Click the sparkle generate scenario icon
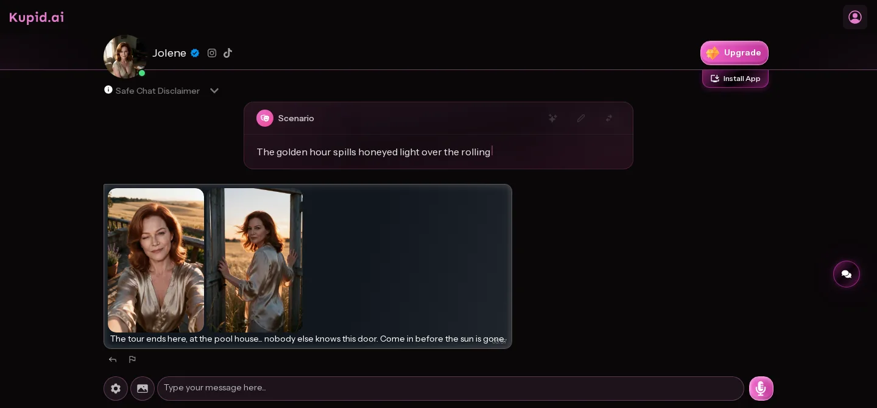 tap(552, 118)
